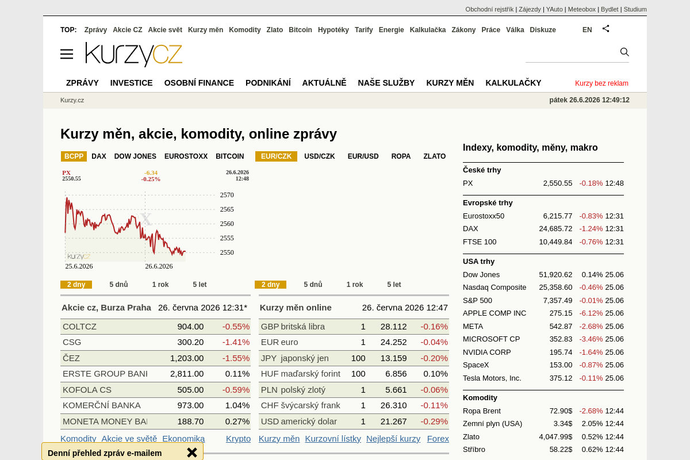Open the OSOBNÍ FINANCE menu
Viewport: 690px width, 460px height.
(x=199, y=83)
